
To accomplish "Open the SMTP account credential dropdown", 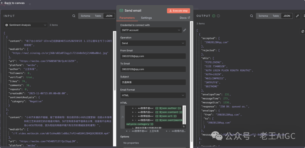I will point(151,30).
